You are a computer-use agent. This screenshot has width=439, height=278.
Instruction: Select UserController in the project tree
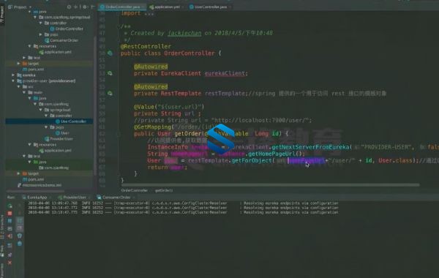tap(71, 121)
